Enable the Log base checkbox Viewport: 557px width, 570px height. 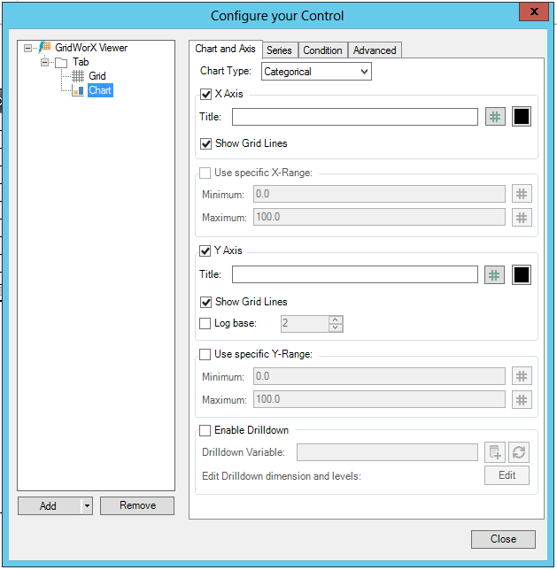pos(206,324)
